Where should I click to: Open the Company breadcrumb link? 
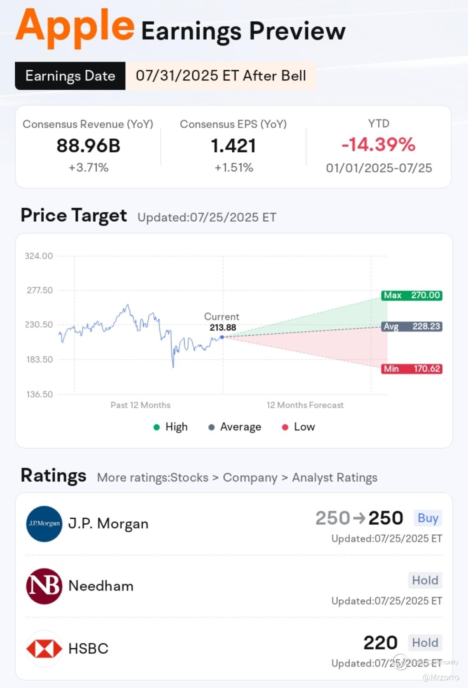click(250, 478)
